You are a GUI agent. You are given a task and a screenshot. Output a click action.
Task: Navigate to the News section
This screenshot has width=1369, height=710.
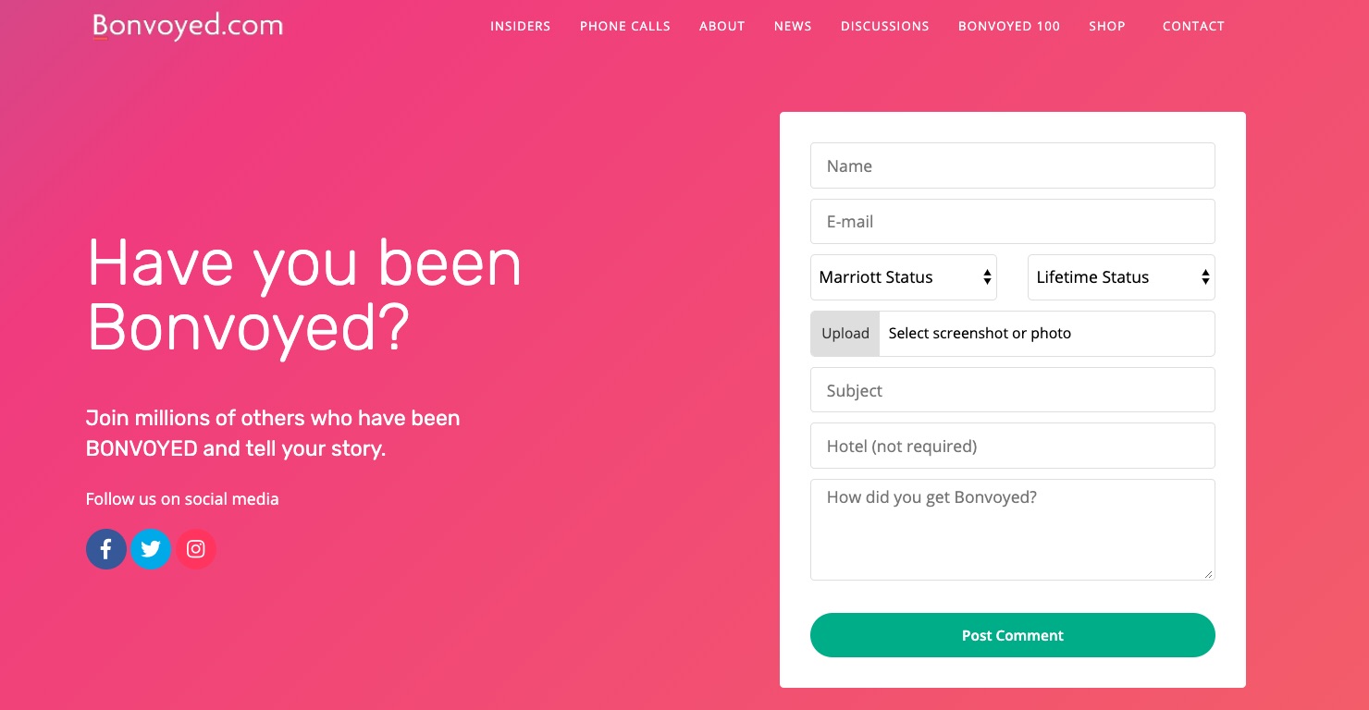point(793,26)
